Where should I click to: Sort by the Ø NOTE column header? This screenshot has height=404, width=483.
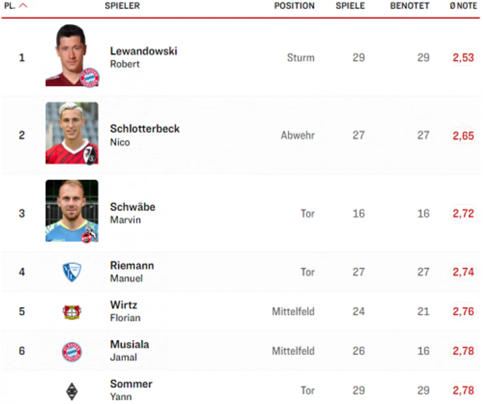[x=463, y=6]
